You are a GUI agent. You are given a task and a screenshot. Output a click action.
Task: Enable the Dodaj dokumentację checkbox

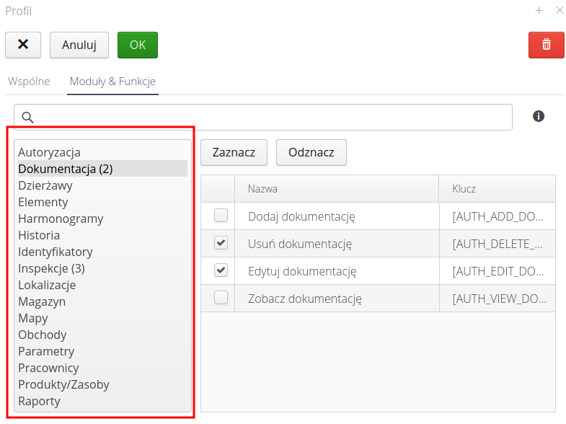pos(221,216)
